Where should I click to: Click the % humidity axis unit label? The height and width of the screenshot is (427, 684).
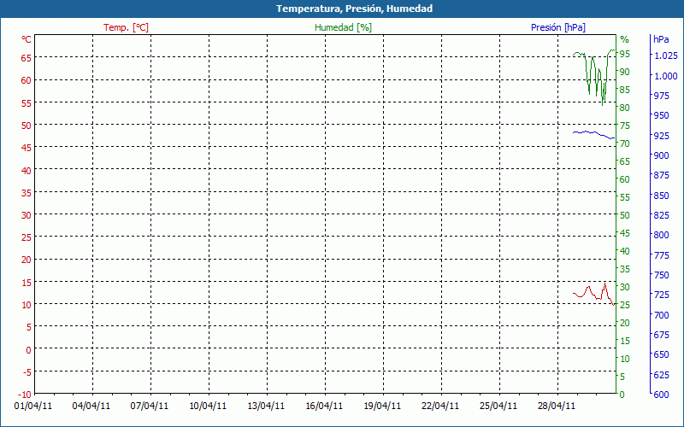(x=625, y=39)
